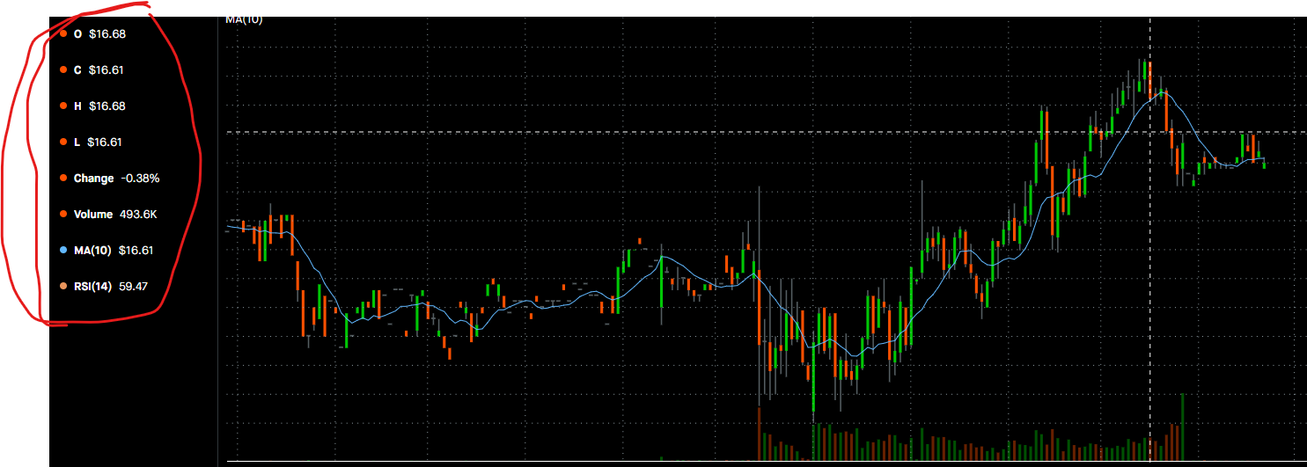Select the Volume 493.6K entry
This screenshot has height=467, width=1307.
[108, 214]
